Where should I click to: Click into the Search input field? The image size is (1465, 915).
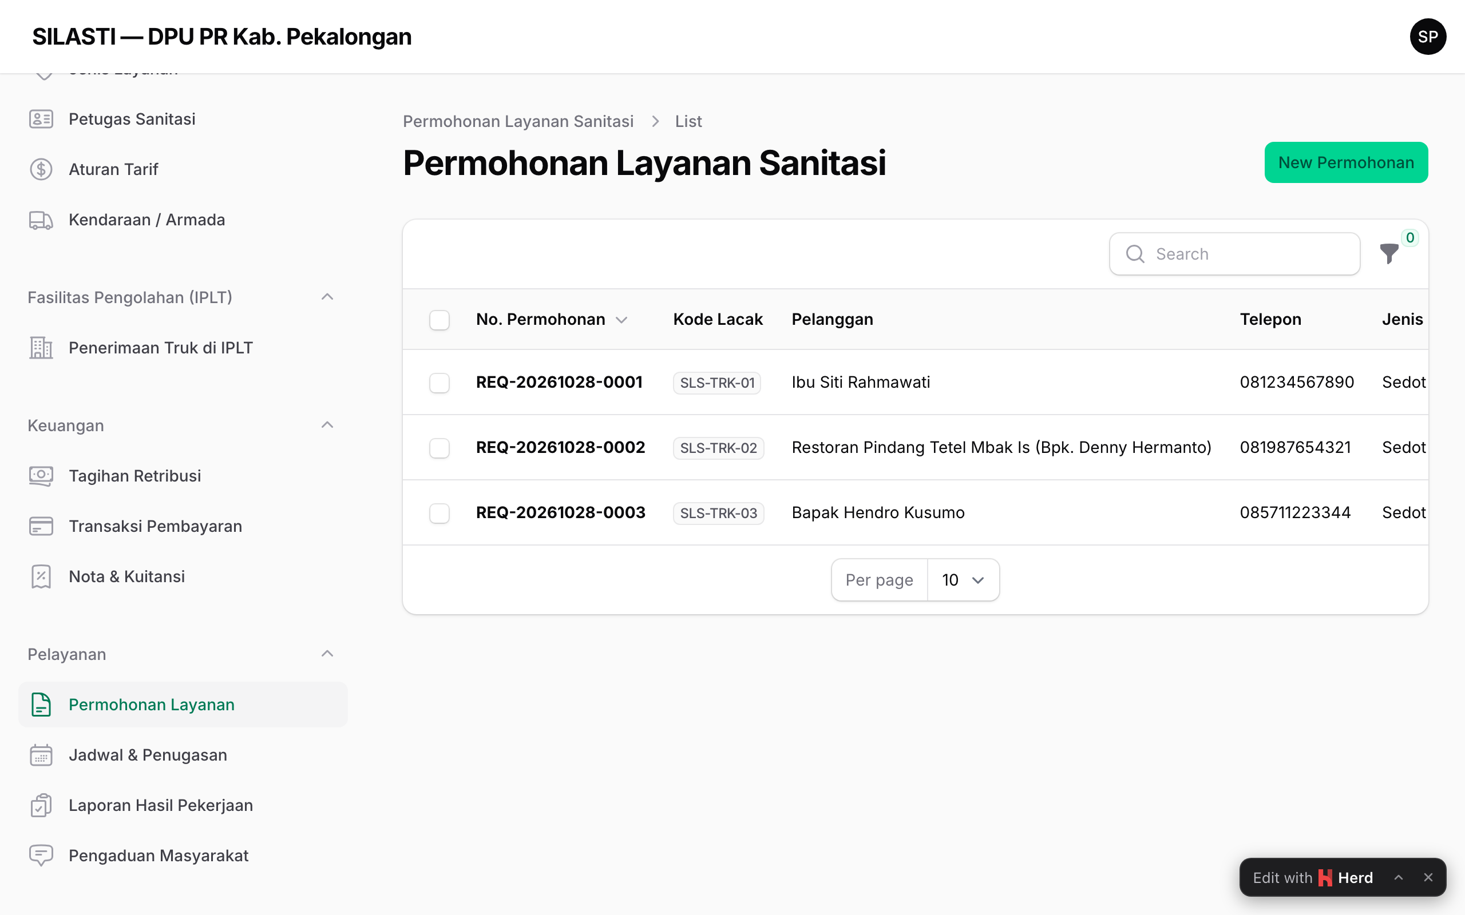pyautogui.click(x=1234, y=253)
